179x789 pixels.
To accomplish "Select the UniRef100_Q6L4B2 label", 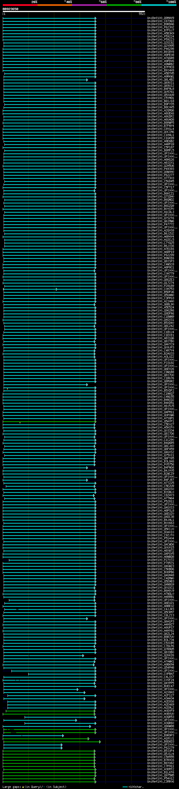I will 161,80.
